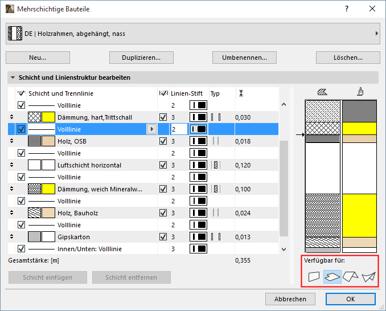
Task: Confirm with the OK button
Action: click(x=351, y=299)
